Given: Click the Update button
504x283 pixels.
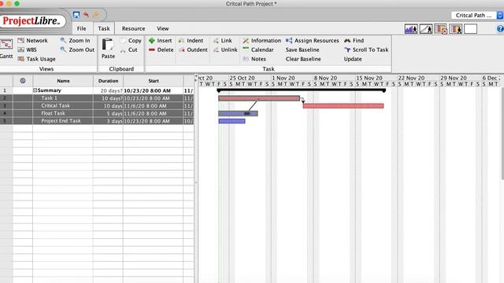Looking at the screenshot, I should pyautogui.click(x=353, y=59).
